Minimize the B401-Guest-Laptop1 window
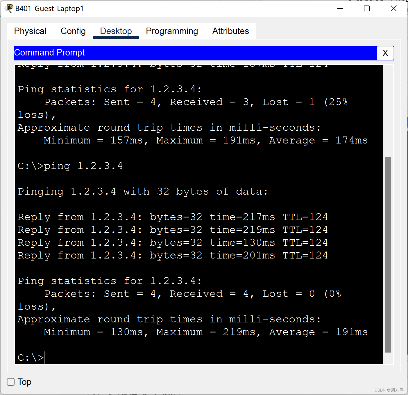 [340, 9]
